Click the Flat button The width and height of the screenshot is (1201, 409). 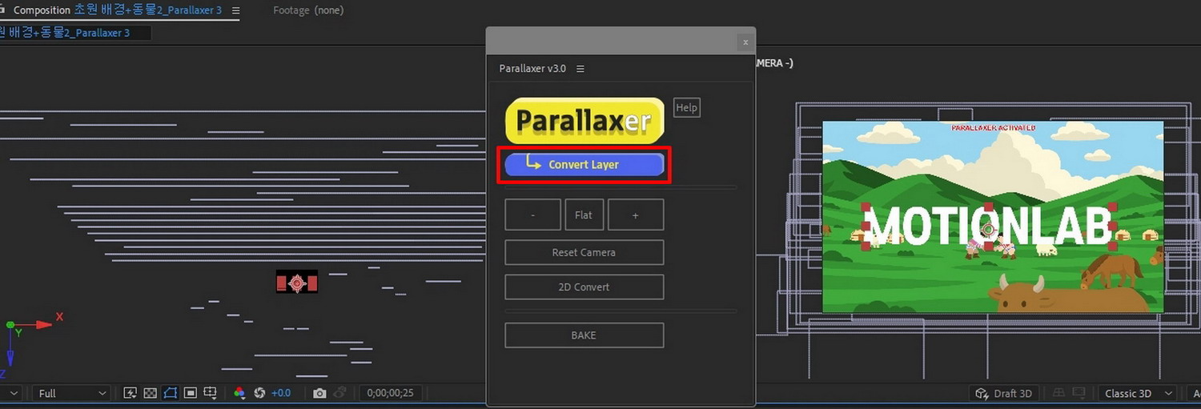coord(584,215)
